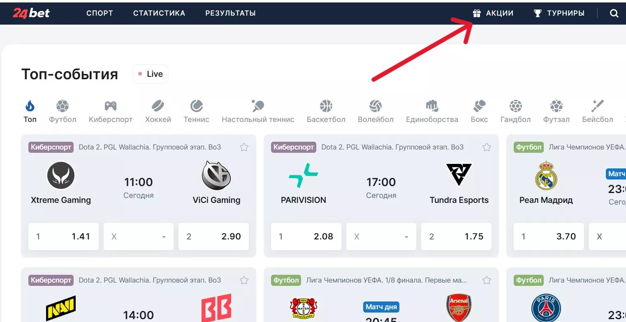The width and height of the screenshot is (626, 322).
Task: Open the Баскетбол sport filter
Action: coord(326,106)
